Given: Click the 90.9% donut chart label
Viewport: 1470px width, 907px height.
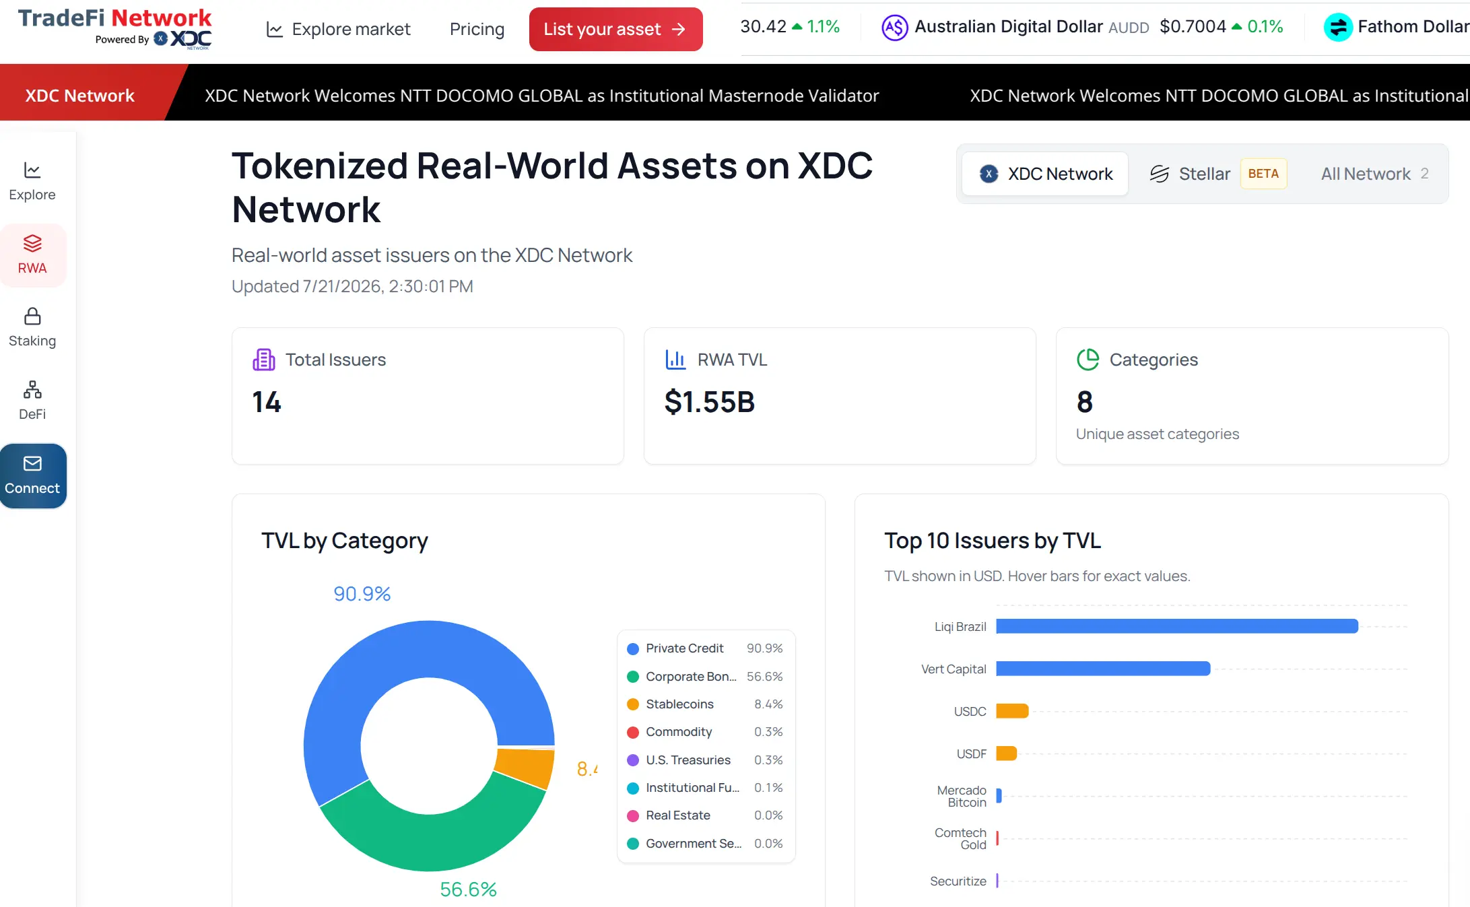Looking at the screenshot, I should tap(362, 594).
